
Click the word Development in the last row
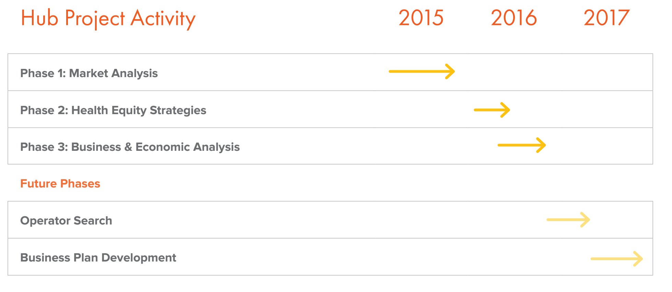[x=139, y=258]
